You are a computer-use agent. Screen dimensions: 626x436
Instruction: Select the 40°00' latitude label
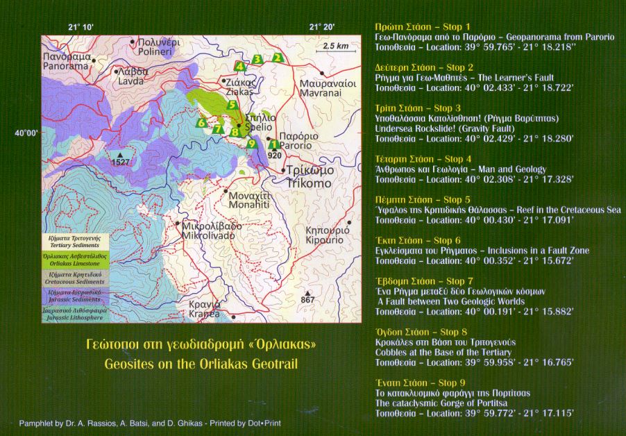[26, 133]
